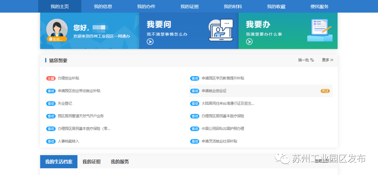
Task: Open 申请园区学历教育提升补贴 link
Action: pyautogui.click(x=223, y=78)
